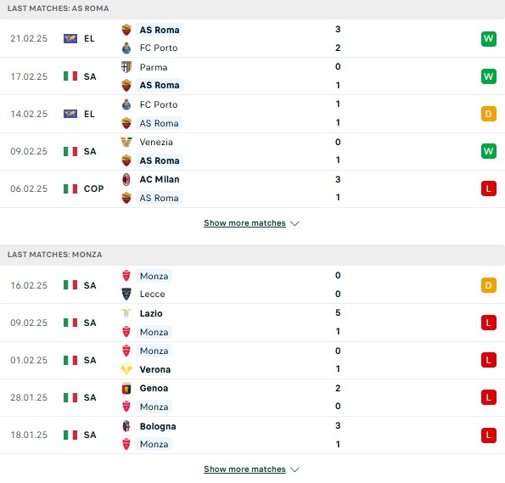
Task: Expand Show more matches under Monza
Action: coord(244,469)
